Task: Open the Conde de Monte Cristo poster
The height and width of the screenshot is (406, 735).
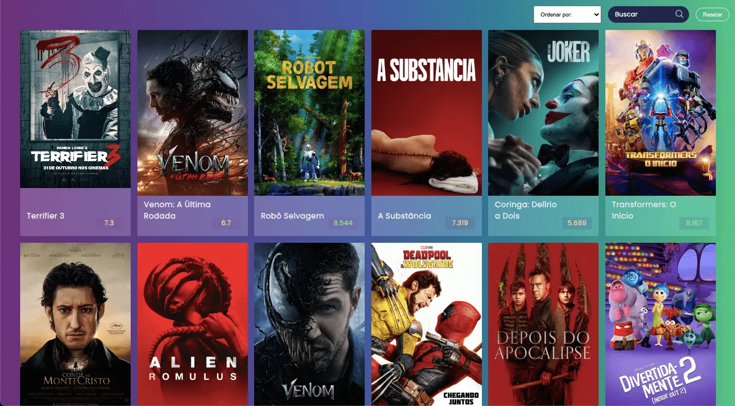Action: (75, 324)
